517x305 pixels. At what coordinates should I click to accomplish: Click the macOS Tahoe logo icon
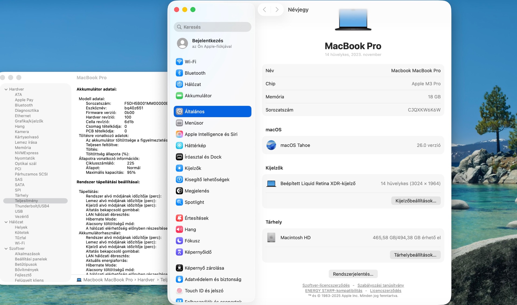(271, 145)
